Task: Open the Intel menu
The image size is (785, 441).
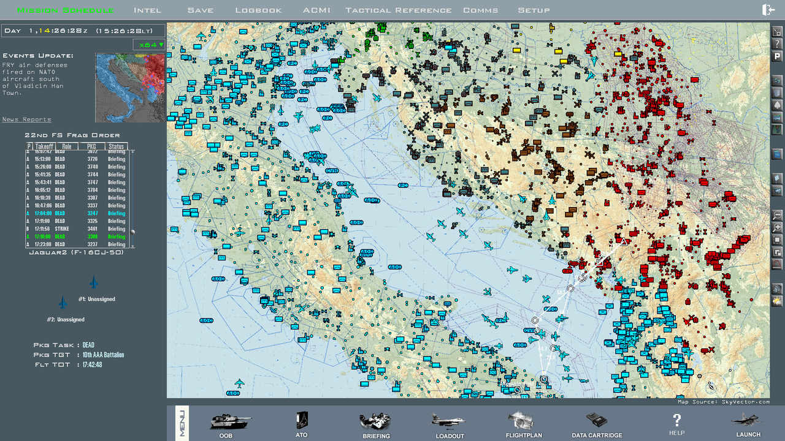Action: click(x=148, y=10)
